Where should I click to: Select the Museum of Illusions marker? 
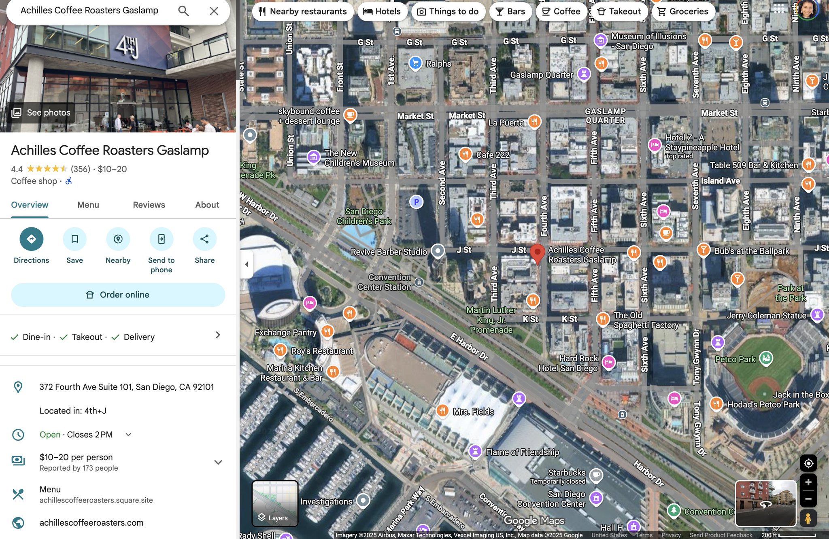click(x=601, y=40)
